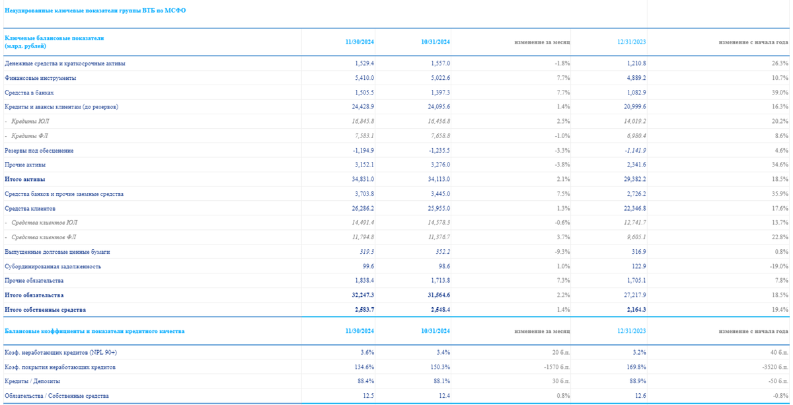Click the 35.9% cell
This screenshot has height=405, width=793.
[780, 194]
